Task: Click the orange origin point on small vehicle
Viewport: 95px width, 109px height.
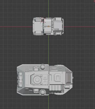Action: (49, 26)
